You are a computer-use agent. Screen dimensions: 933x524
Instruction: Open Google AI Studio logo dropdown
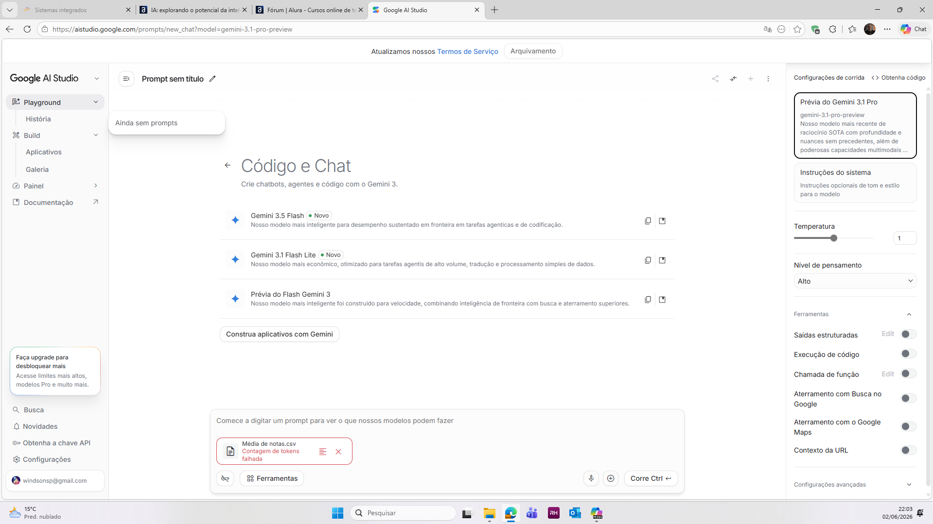tap(97, 79)
